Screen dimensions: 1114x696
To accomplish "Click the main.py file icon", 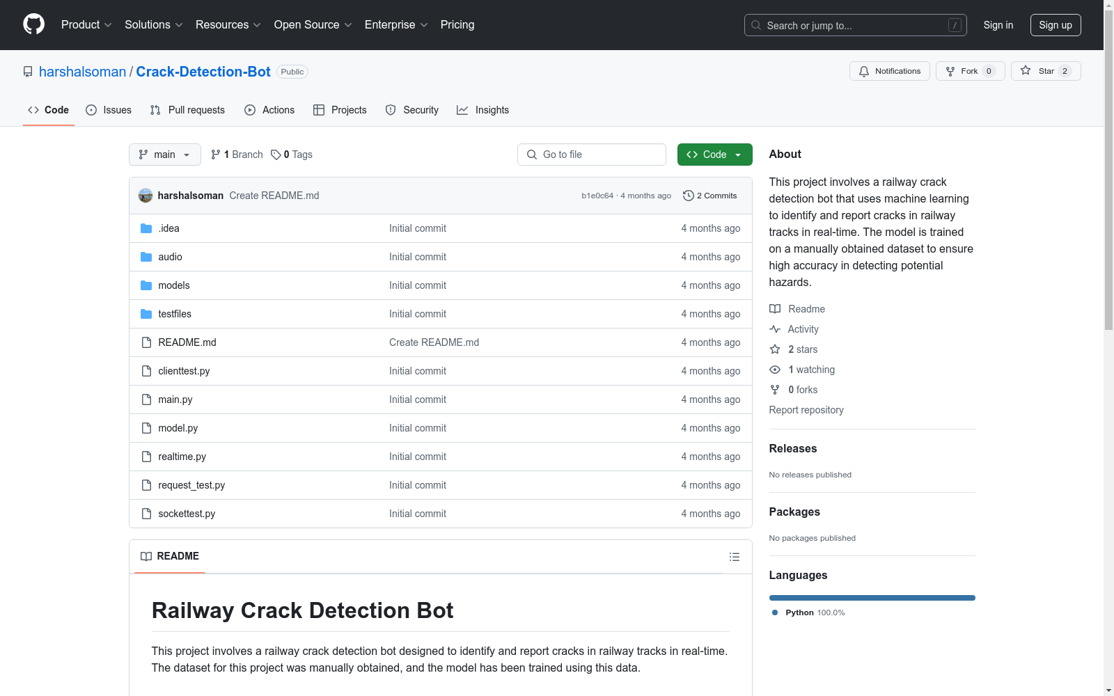I will click(x=146, y=400).
